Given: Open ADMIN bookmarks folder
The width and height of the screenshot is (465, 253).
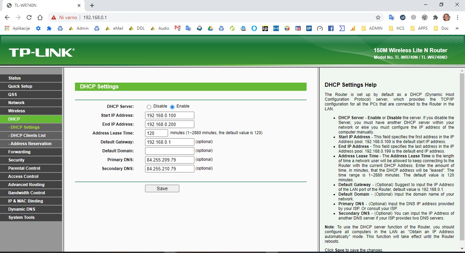Looking at the screenshot, I should (x=372, y=28).
